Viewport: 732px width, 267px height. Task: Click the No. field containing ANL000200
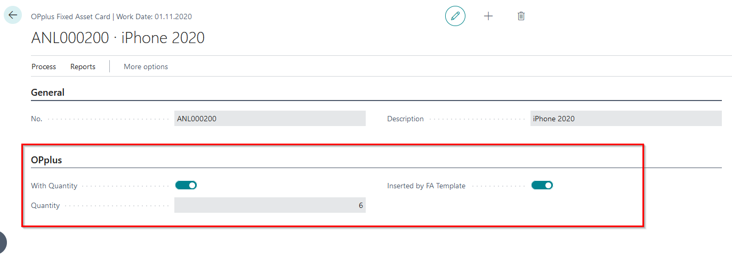pyautogui.click(x=270, y=119)
